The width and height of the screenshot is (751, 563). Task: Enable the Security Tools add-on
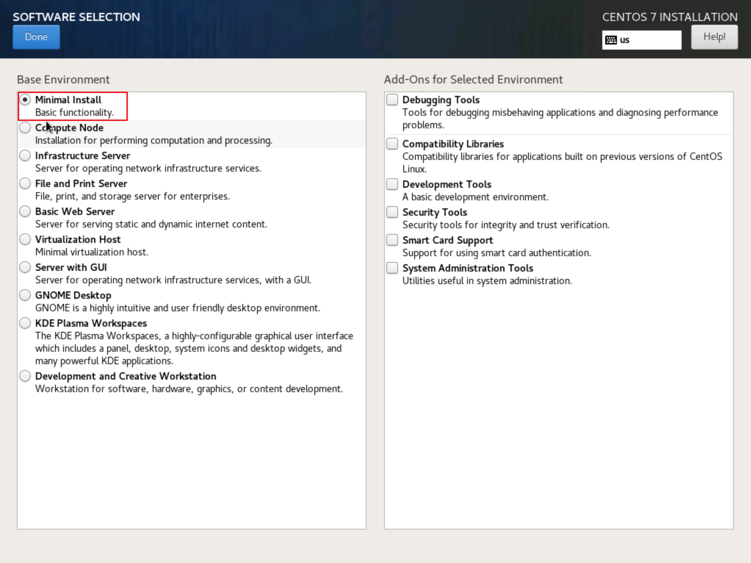click(392, 212)
